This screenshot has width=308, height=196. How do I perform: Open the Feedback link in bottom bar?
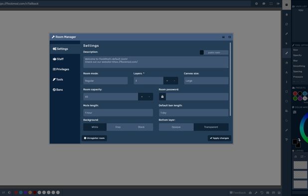(238, 193)
